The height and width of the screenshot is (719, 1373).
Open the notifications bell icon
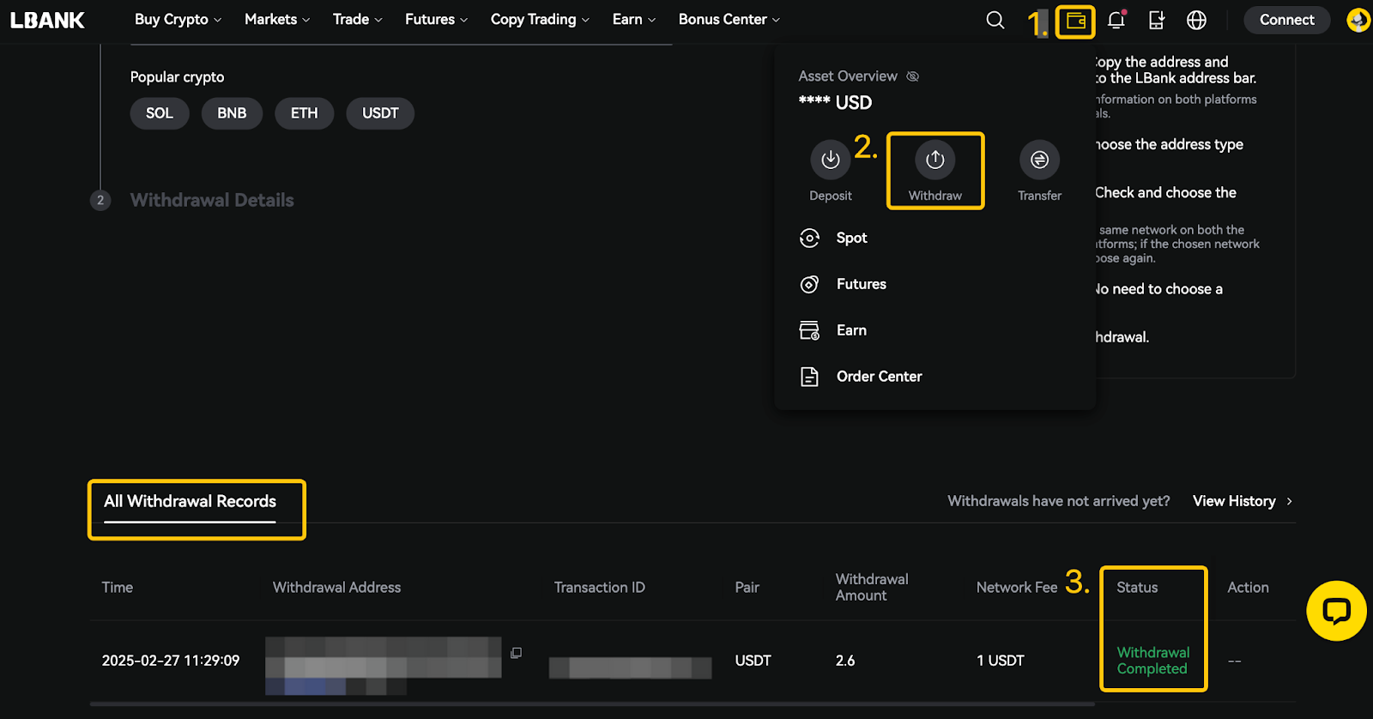tap(1116, 20)
